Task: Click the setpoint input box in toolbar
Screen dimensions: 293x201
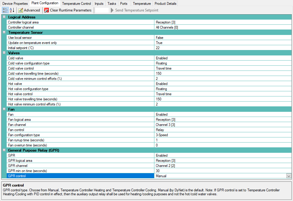Action: 102,10
